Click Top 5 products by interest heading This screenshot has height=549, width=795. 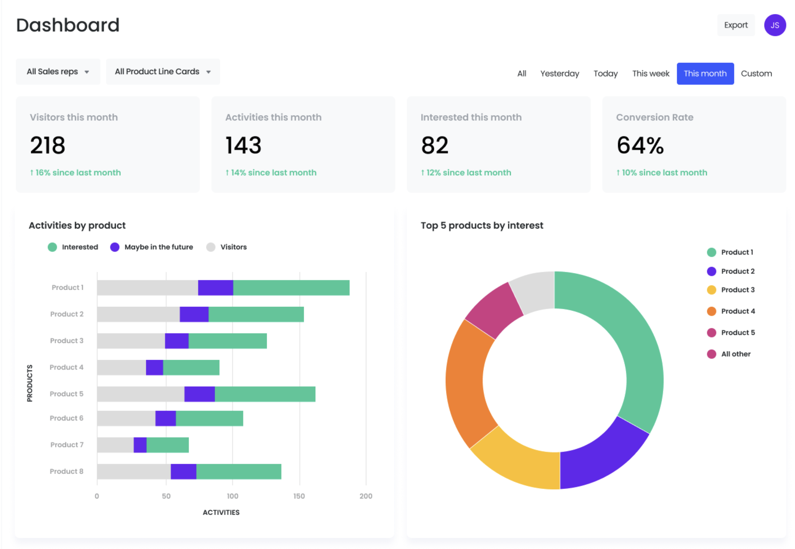(x=482, y=225)
